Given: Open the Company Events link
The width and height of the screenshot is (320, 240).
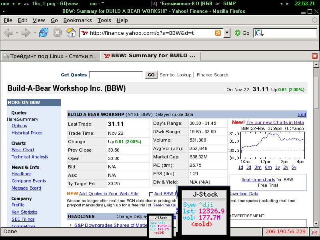Looking at the screenshot, I should (28, 181).
